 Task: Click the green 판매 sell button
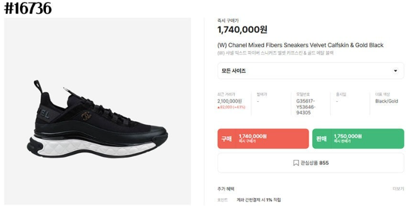point(358,138)
